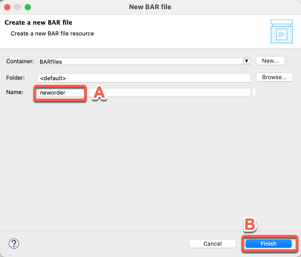Click the BAR file archive icon
Viewport: 301px width, 257px height.
click(281, 31)
